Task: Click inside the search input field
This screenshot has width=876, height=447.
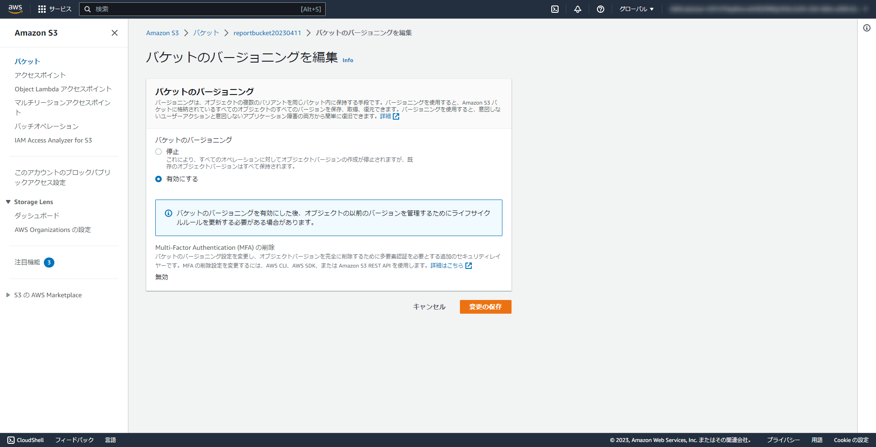Action: coord(201,9)
